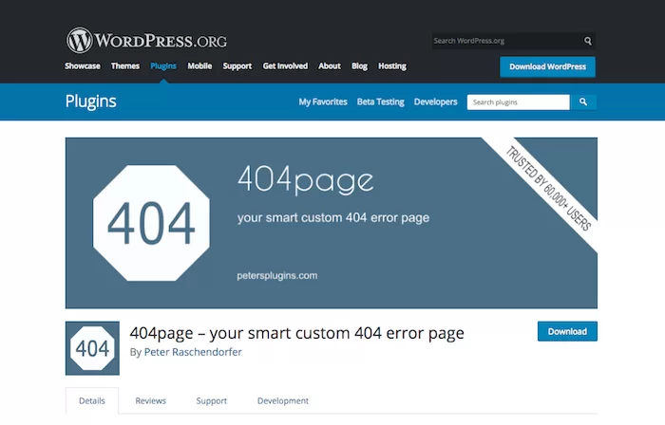The image size is (665, 425).
Task: Click the 'petersplugins.com' text in banner
Action: 277,275
